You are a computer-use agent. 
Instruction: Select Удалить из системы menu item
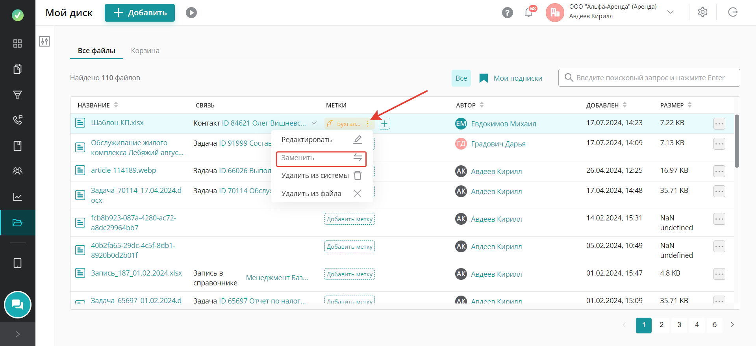pos(322,176)
